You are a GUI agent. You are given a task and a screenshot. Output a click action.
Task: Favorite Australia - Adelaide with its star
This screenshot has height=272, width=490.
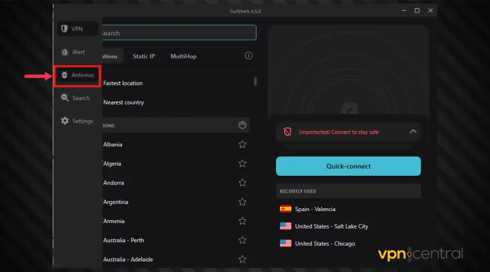click(242, 259)
